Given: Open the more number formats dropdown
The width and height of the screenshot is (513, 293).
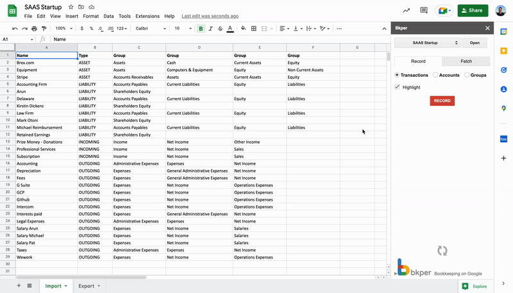Looking at the screenshot, I should (122, 29).
